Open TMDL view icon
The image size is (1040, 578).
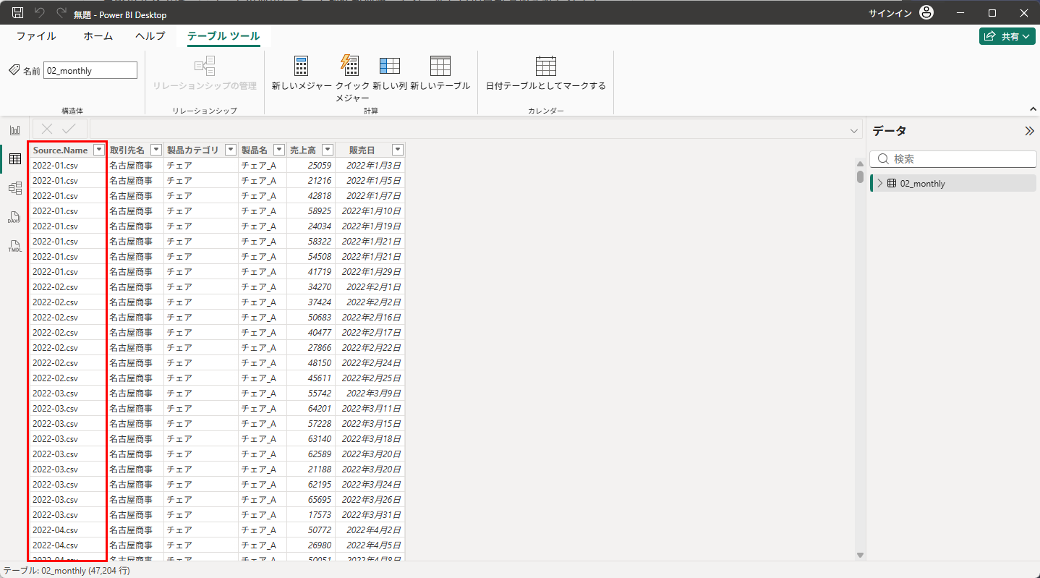pos(14,247)
